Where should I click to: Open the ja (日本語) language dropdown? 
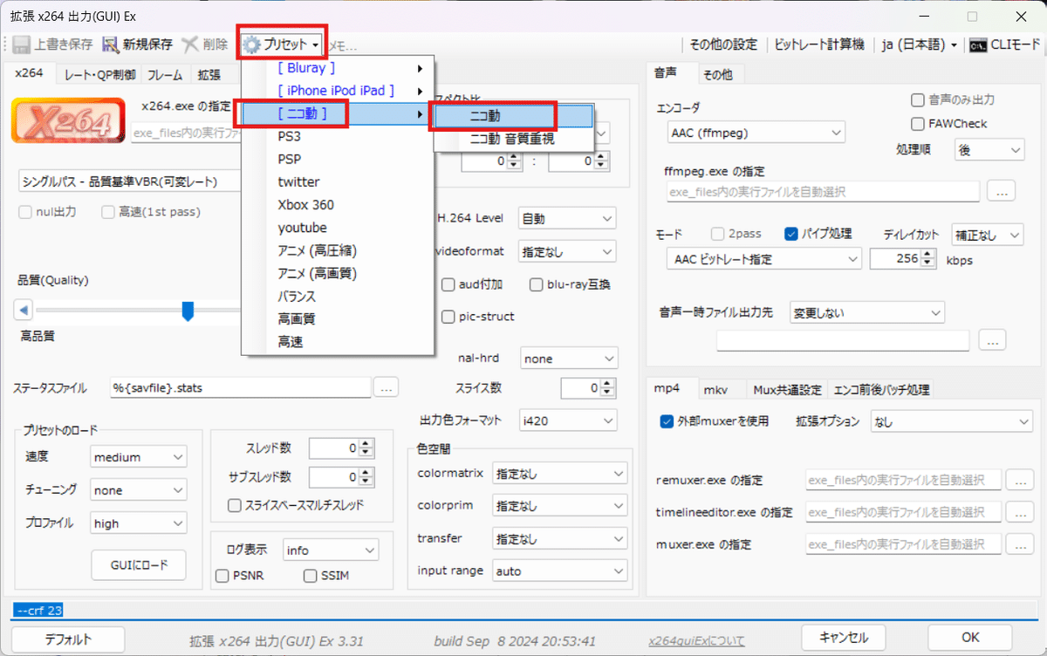920,44
